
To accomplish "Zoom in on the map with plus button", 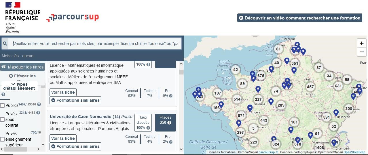I will pos(362,43).
